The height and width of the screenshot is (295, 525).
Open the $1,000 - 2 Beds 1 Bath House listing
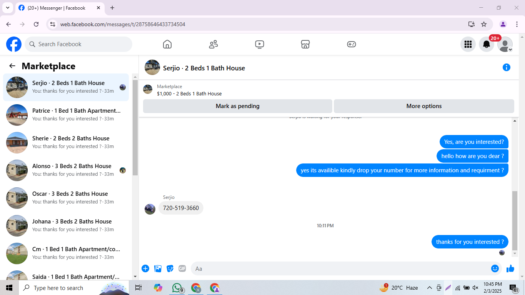point(189,93)
